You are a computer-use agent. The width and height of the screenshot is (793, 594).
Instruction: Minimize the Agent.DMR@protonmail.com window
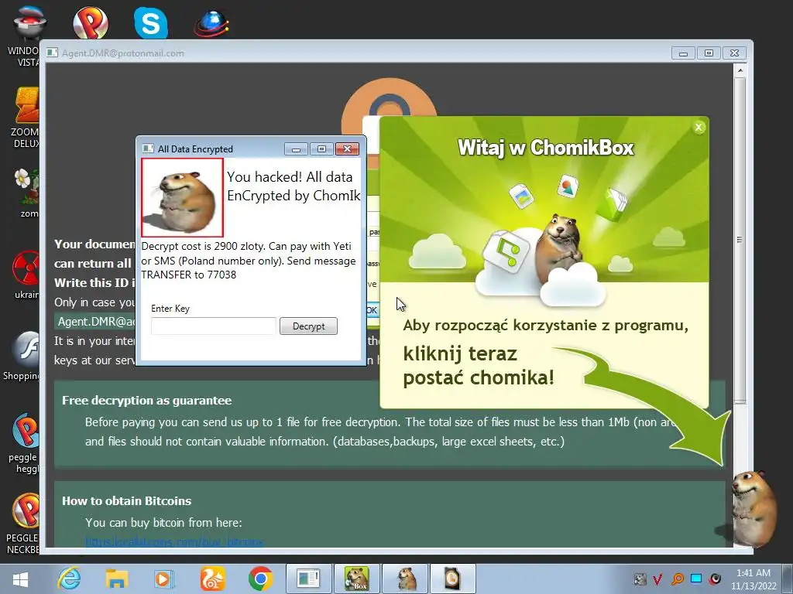[683, 53]
